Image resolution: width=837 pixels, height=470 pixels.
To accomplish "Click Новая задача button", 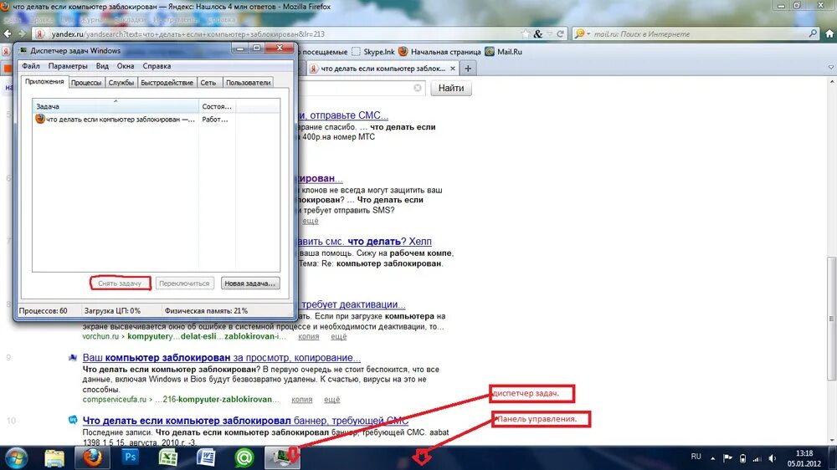I will click(x=249, y=284).
